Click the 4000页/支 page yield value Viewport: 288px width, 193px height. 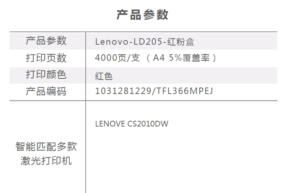(x=117, y=58)
